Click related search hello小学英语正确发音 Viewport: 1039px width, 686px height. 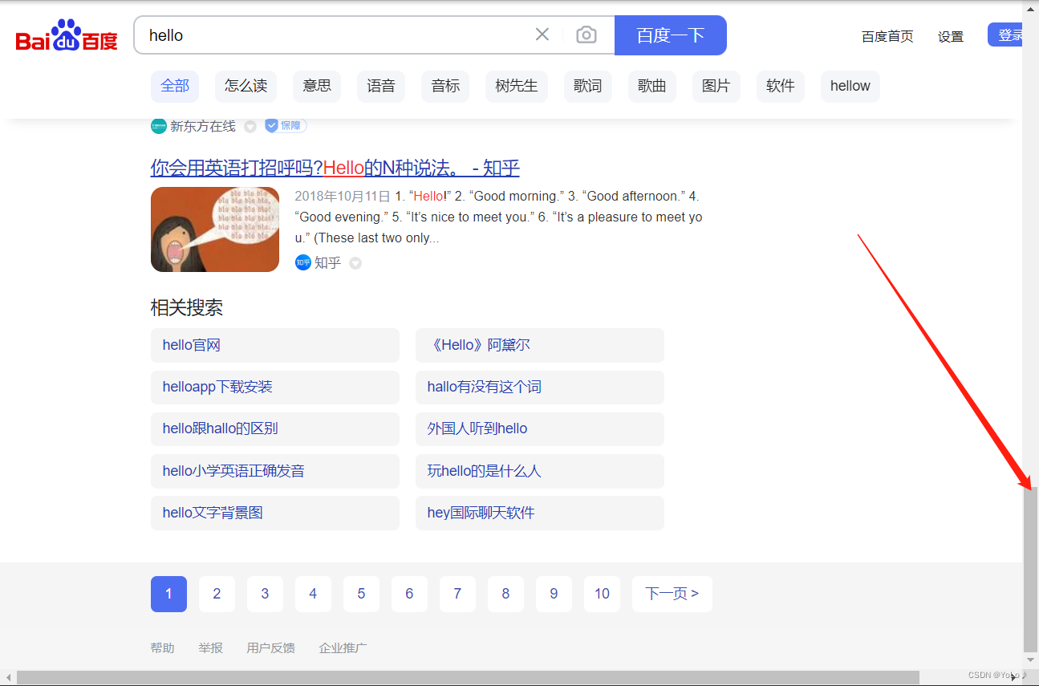point(275,471)
